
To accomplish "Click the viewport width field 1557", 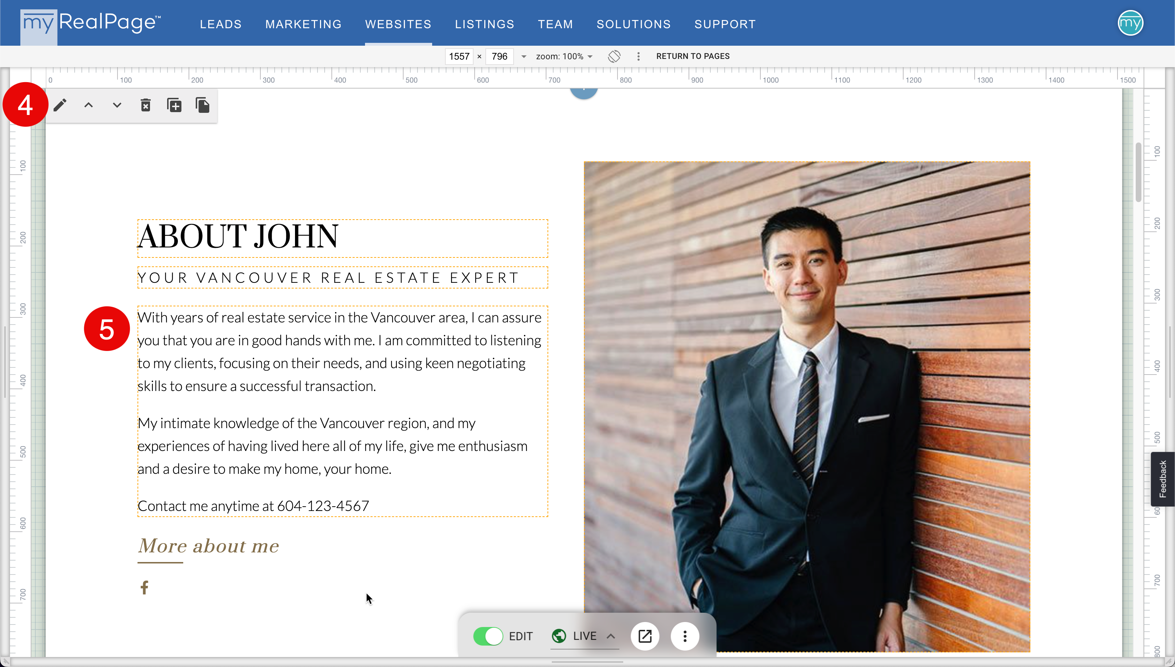I will tap(459, 56).
